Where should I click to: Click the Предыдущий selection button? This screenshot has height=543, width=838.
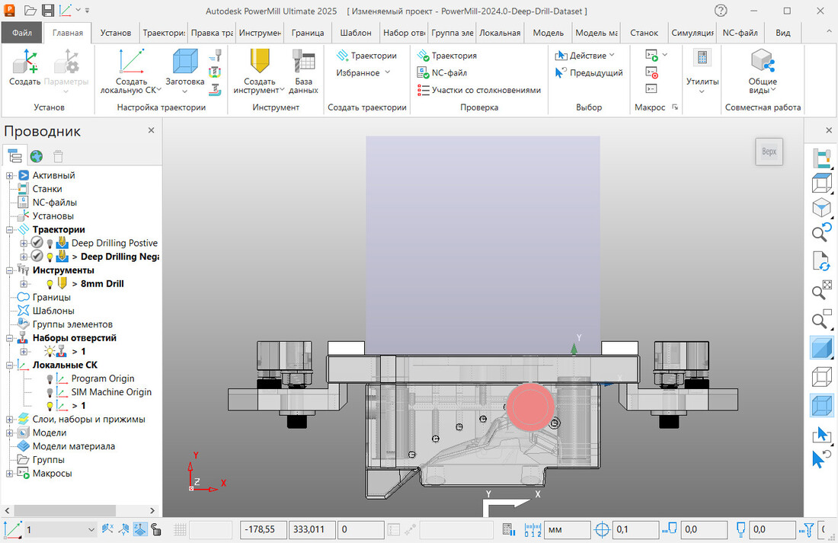pyautogui.click(x=589, y=72)
